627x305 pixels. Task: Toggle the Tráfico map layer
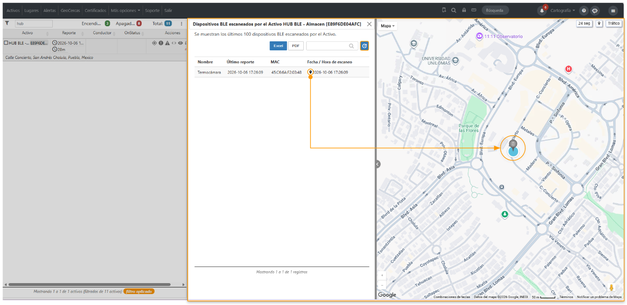pos(614,23)
